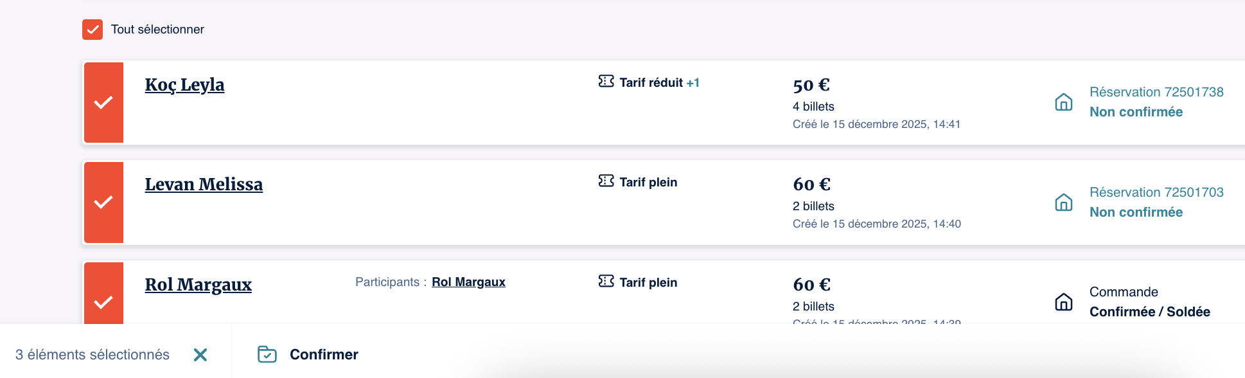Click the Confirmer folder icon
This screenshot has height=378, width=1245.
coord(267,354)
